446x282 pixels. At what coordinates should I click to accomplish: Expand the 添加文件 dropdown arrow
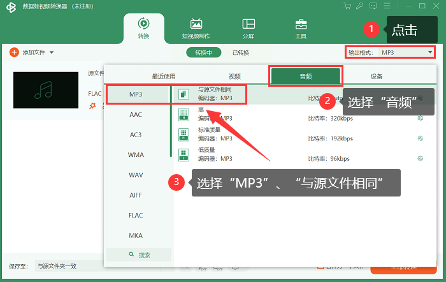[52, 52]
